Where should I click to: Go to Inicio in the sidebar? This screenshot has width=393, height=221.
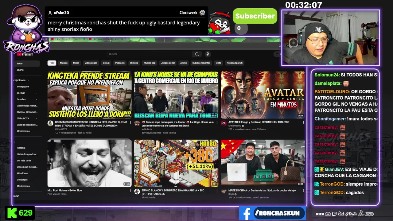pyautogui.click(x=27, y=64)
